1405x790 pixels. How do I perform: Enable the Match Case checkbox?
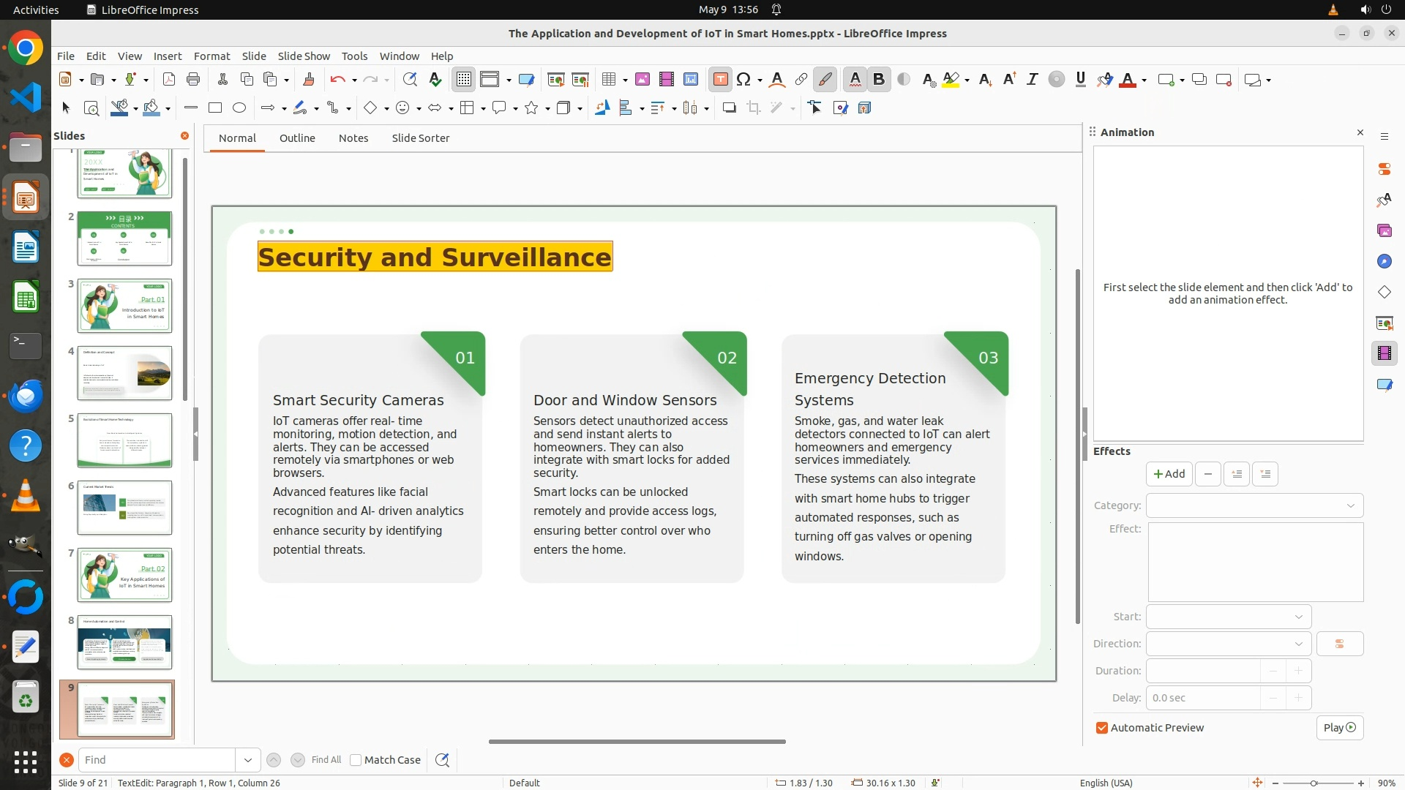tap(356, 760)
